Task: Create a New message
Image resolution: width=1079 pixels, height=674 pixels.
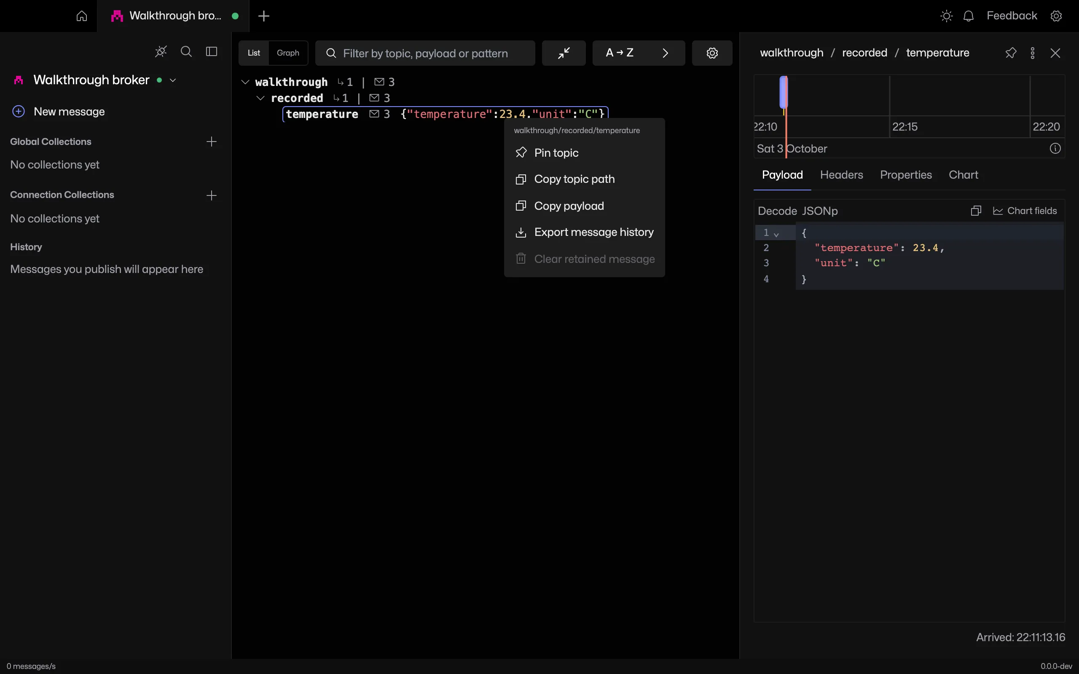Action: click(x=59, y=112)
